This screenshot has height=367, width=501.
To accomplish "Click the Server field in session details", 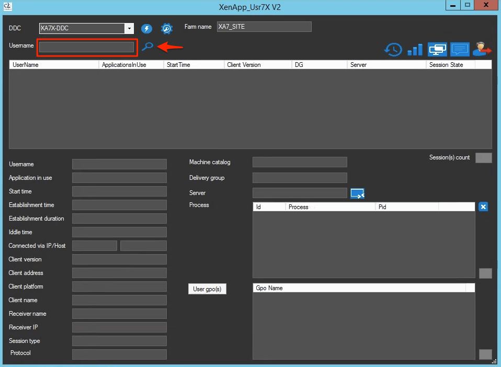I will (x=300, y=193).
